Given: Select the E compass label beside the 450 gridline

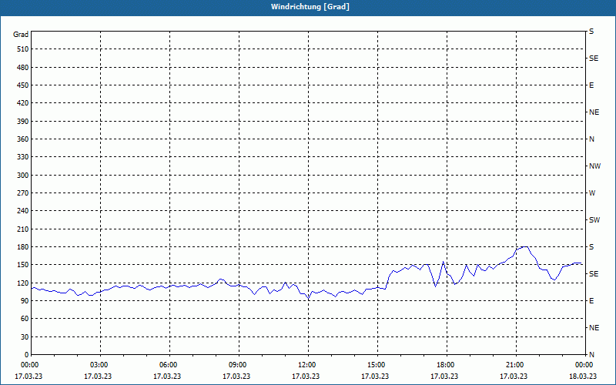Looking at the screenshot, I should (591, 85).
